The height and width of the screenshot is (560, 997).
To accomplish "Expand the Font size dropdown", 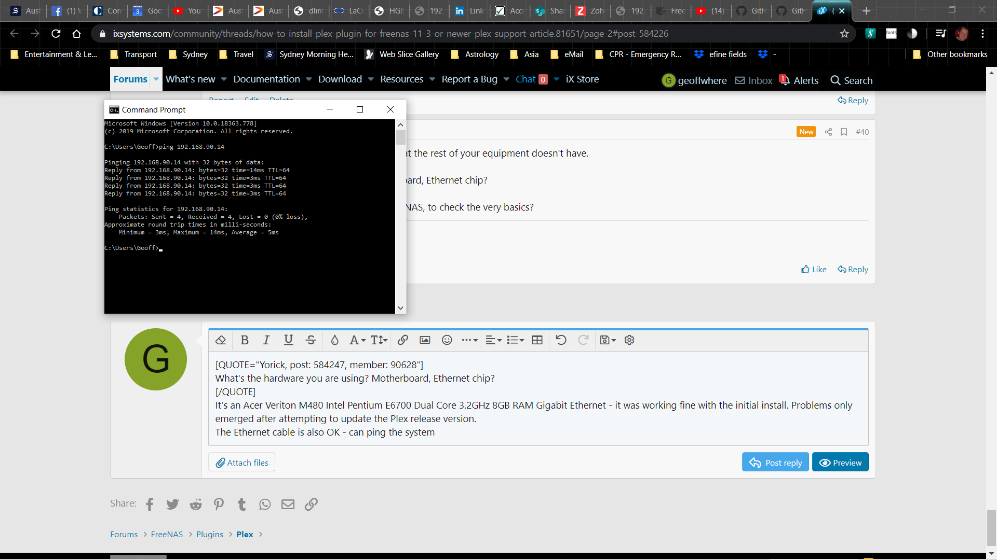I will click(379, 340).
